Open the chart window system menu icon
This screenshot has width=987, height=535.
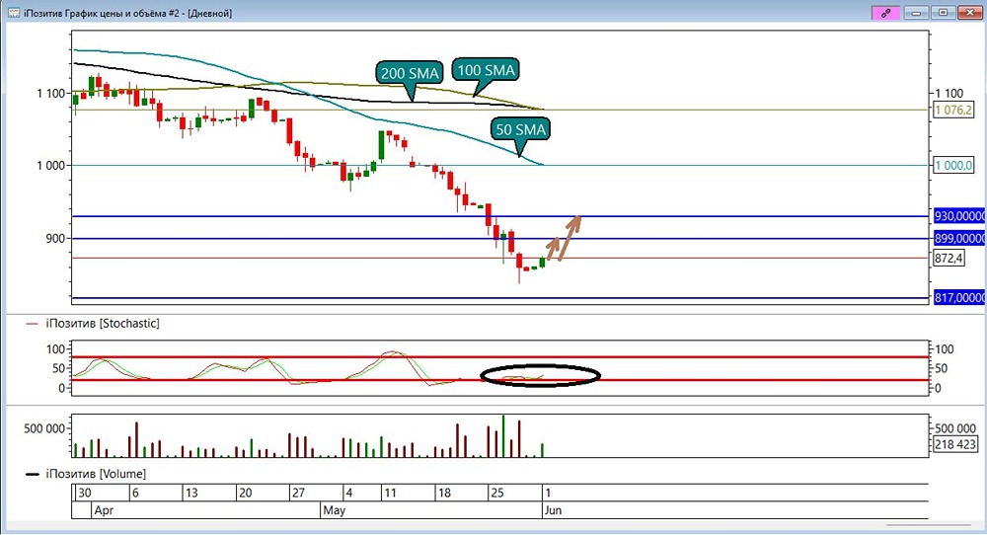pos(13,13)
